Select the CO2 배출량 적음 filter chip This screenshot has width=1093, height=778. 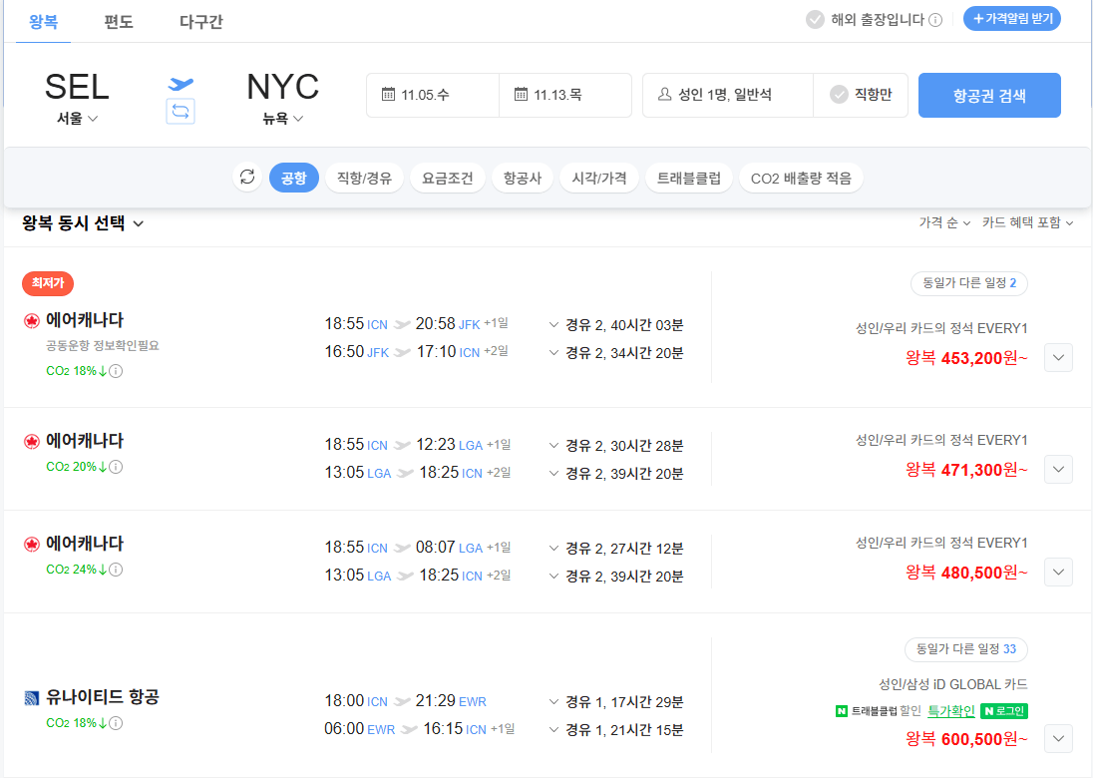(x=800, y=178)
